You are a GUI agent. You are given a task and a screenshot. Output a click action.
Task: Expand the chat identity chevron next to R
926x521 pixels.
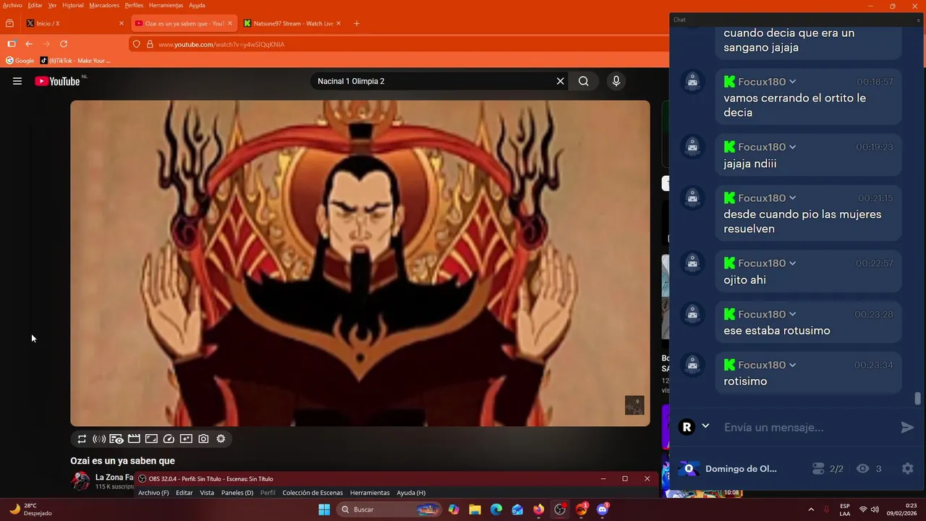tap(705, 426)
